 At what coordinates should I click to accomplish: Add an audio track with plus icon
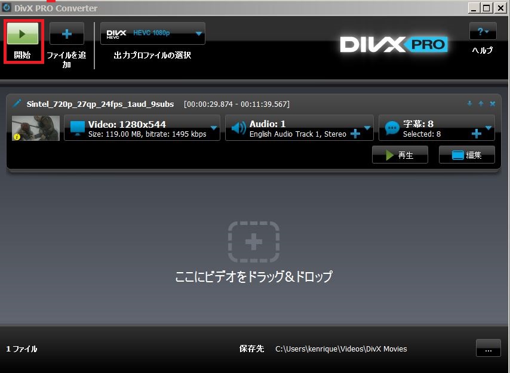355,134
